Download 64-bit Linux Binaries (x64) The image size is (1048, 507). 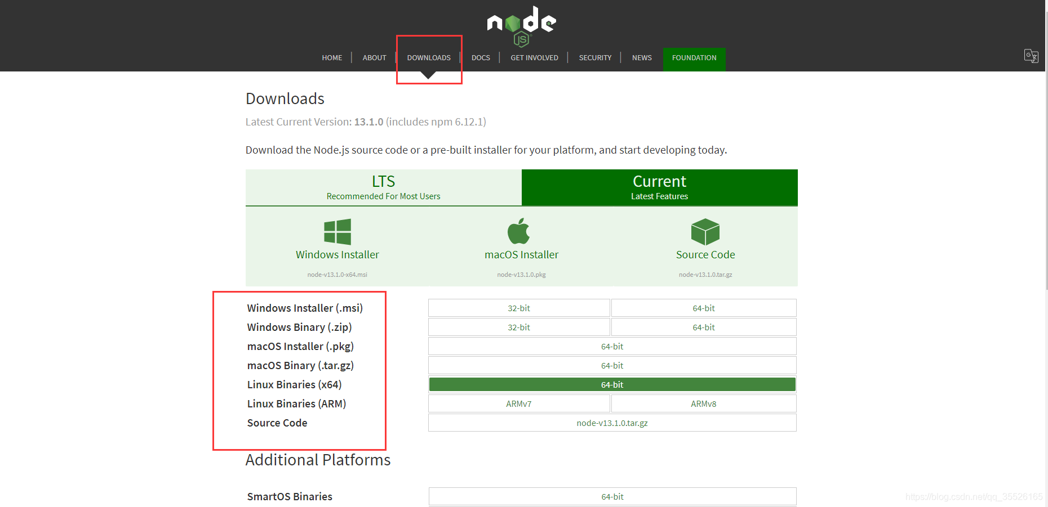(x=612, y=384)
